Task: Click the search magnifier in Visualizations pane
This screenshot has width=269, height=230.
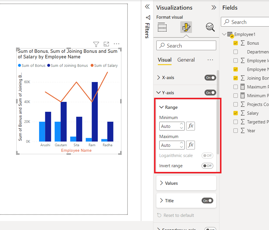Action: [x=162, y=46]
